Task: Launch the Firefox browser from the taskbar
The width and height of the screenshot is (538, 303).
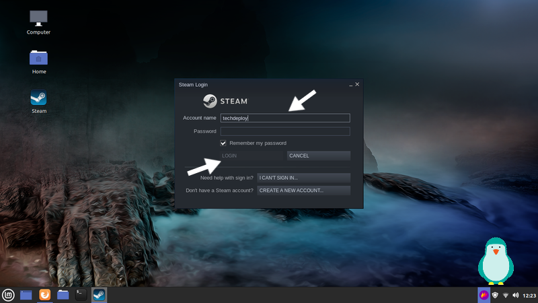Action: tap(44, 295)
